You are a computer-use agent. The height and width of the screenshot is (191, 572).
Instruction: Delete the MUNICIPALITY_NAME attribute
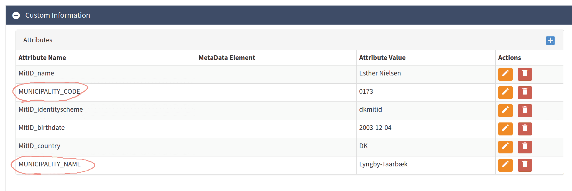[x=525, y=165]
